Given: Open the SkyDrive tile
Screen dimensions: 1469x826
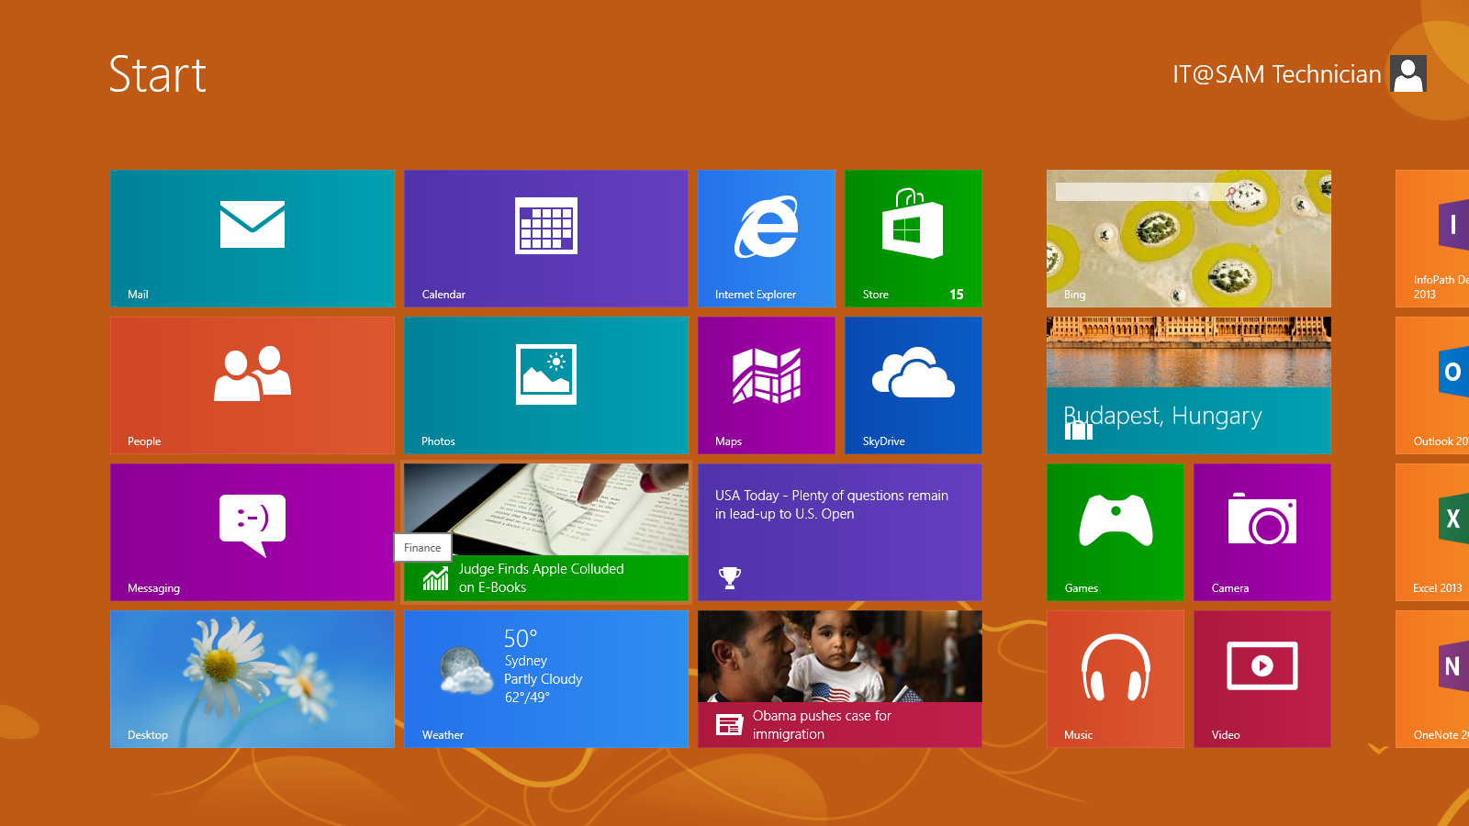Looking at the screenshot, I should [914, 385].
